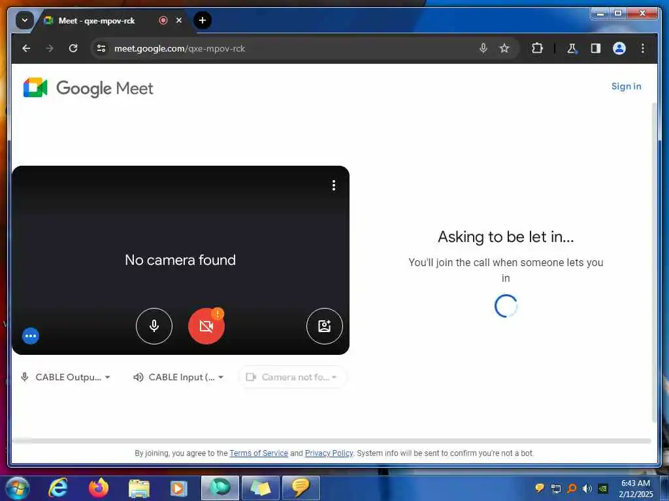669x501 pixels.
Task: Launch Firefox from taskbar
Action: (x=99, y=488)
